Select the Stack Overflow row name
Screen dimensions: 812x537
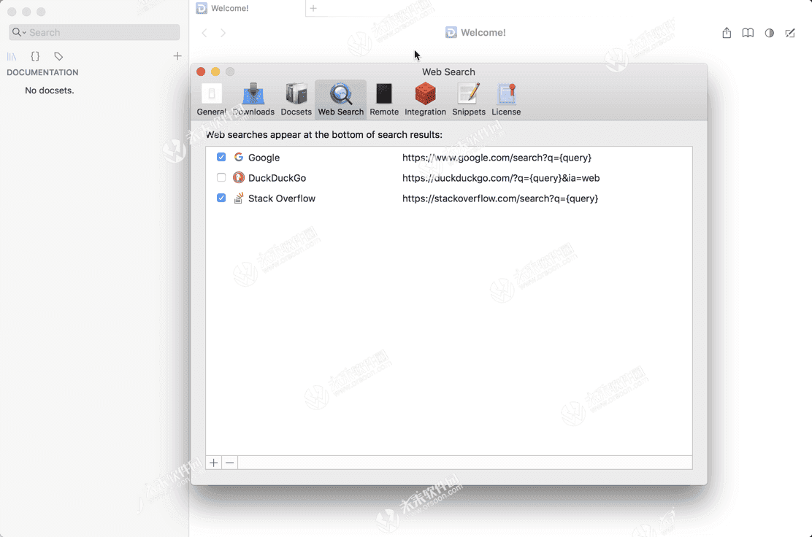tap(282, 198)
